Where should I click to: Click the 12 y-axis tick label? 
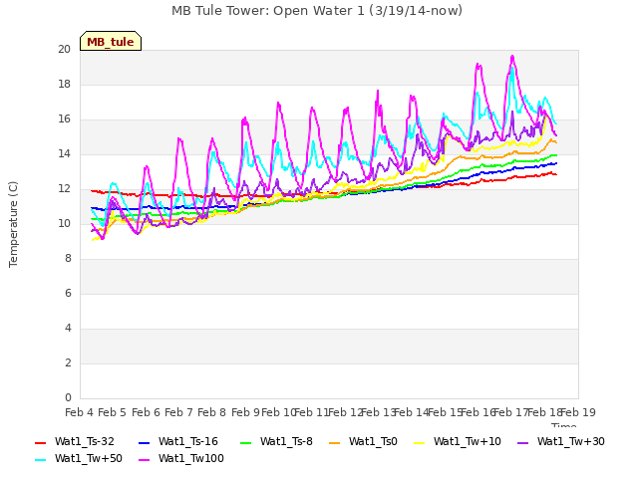64,189
